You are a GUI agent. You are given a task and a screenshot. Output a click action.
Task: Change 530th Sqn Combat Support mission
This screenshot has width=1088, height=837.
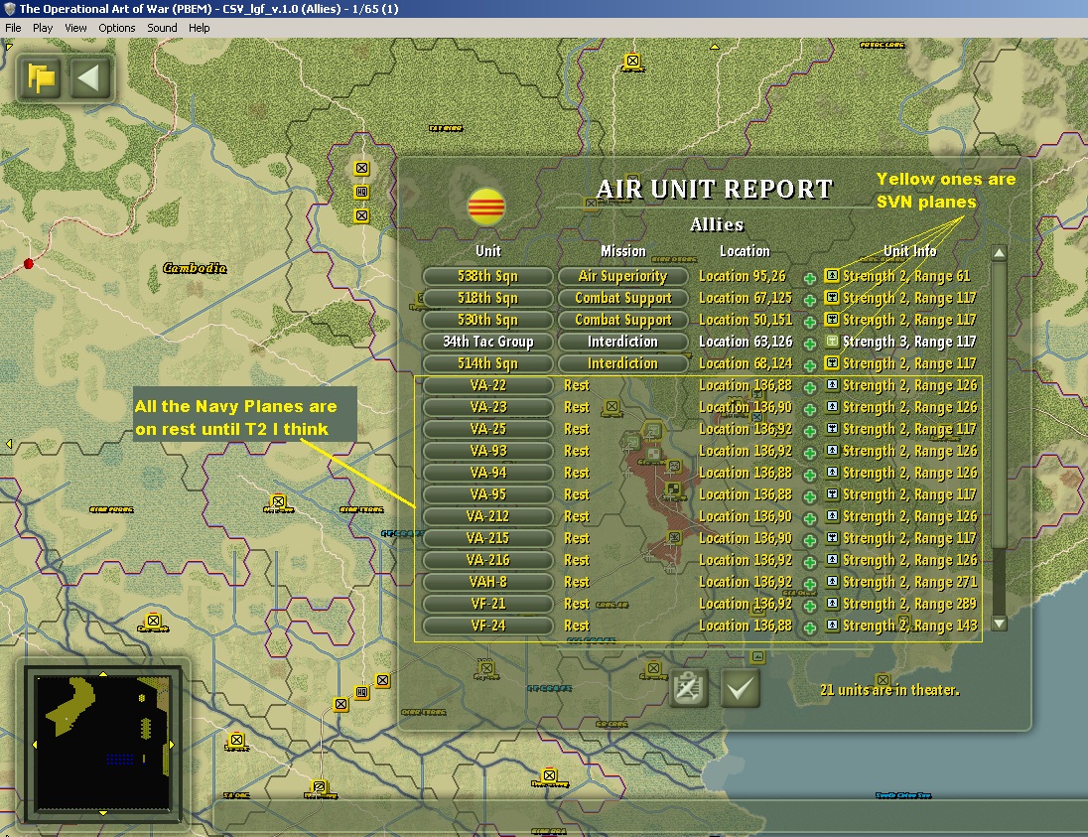(x=623, y=320)
